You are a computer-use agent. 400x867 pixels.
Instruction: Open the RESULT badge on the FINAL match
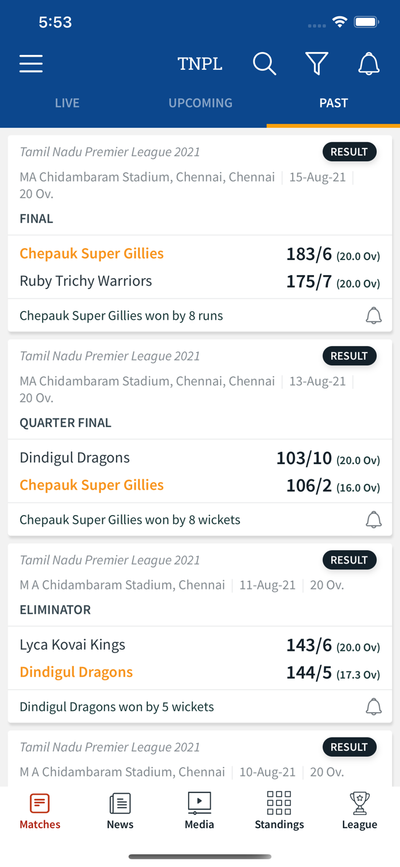(x=350, y=151)
